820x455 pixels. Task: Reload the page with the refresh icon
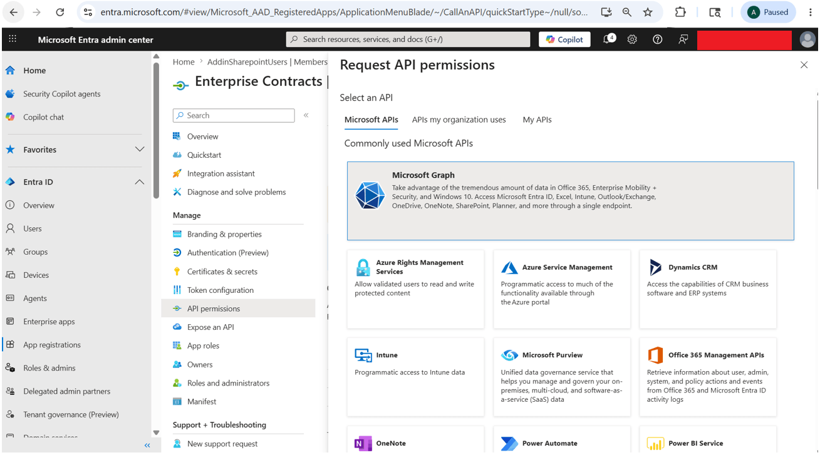pos(60,12)
